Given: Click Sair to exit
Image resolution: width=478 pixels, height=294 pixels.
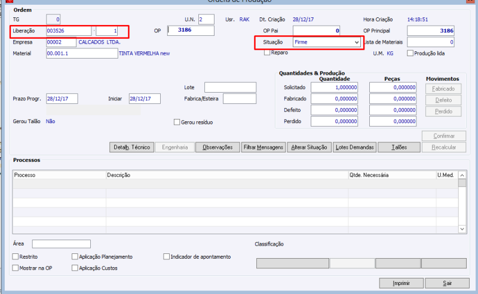Looking at the screenshot, I should pos(447,283).
